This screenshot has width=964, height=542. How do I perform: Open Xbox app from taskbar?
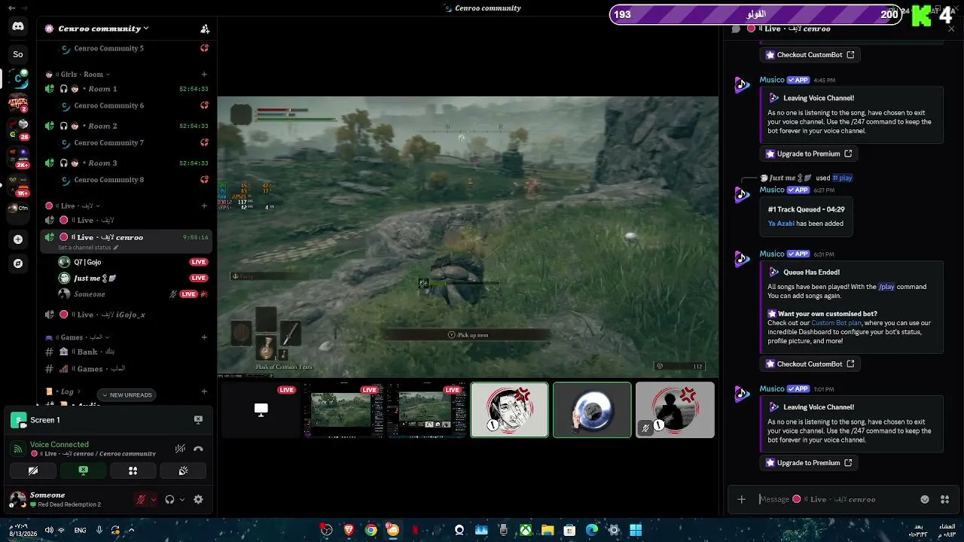click(x=525, y=530)
